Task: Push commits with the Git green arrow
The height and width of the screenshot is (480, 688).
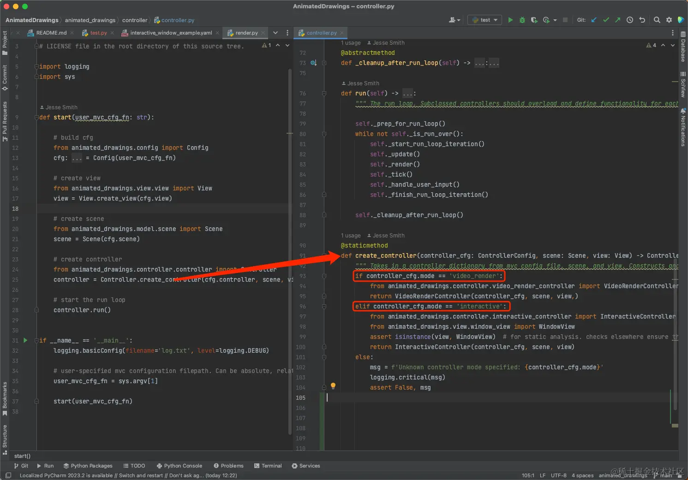Action: click(618, 20)
